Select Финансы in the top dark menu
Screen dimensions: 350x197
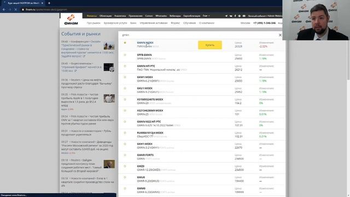tap(92, 16)
